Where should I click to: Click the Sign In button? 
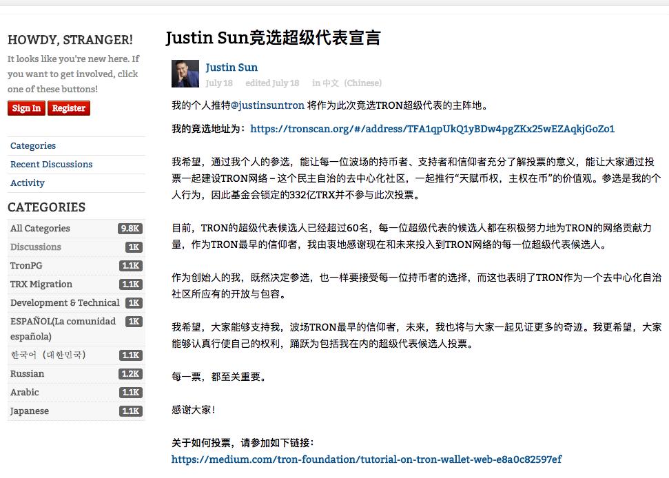tap(26, 108)
